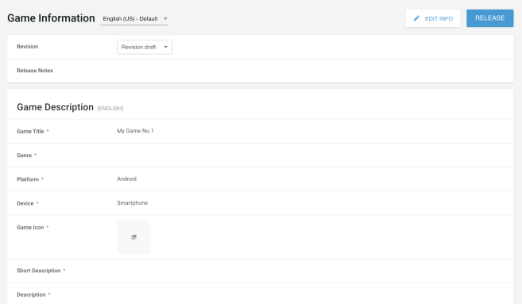
Task: Select the Android platform value
Action: pyautogui.click(x=127, y=179)
